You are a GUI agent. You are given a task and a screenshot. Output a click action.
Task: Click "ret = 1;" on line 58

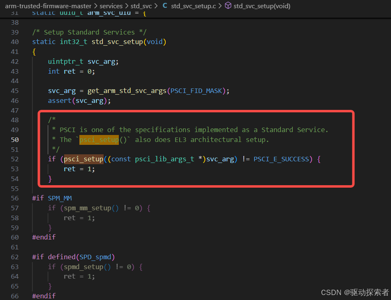click(x=79, y=218)
